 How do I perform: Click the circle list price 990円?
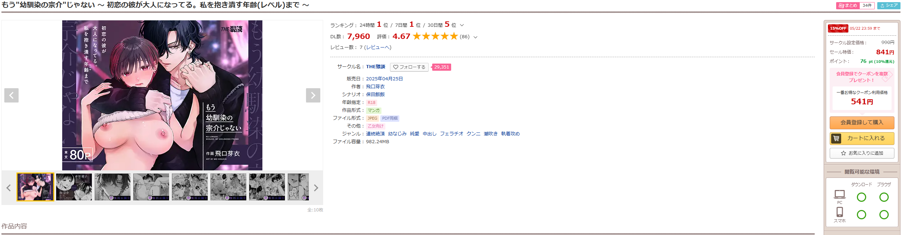(x=888, y=42)
